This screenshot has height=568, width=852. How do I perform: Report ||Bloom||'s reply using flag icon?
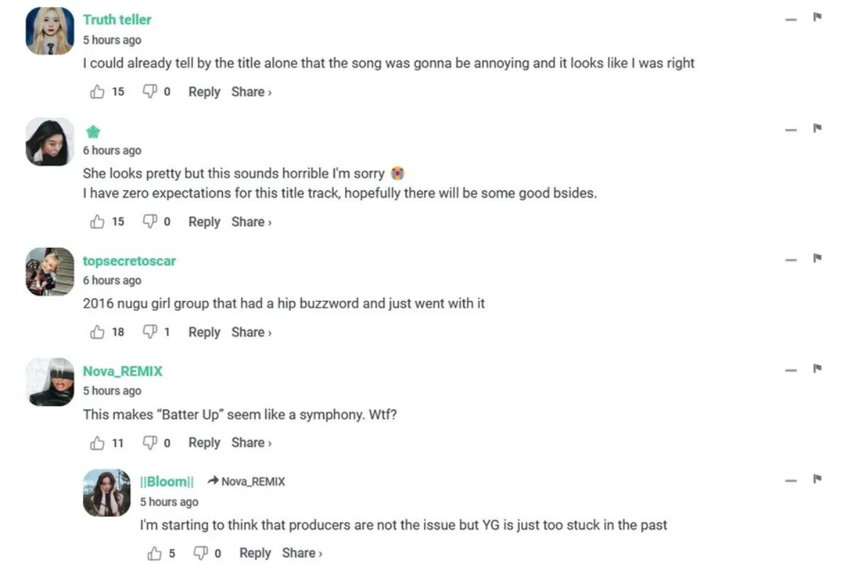click(817, 479)
